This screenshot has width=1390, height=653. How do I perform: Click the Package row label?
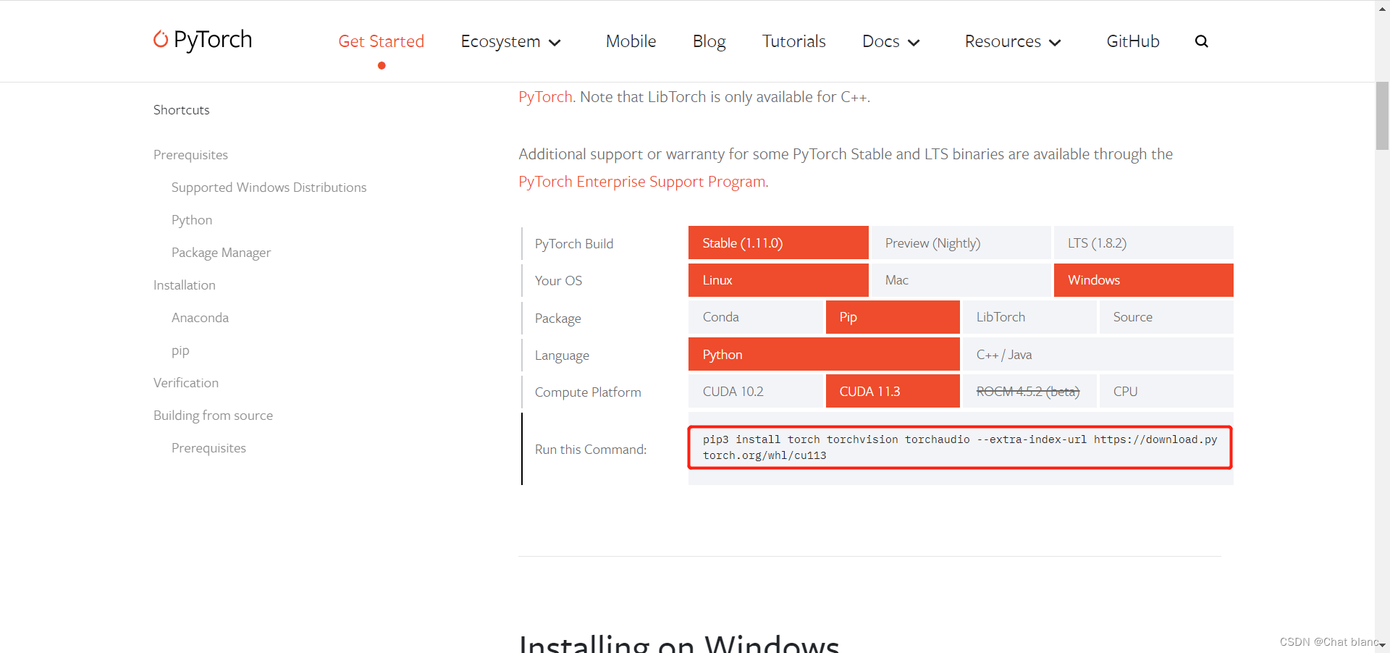pos(557,319)
